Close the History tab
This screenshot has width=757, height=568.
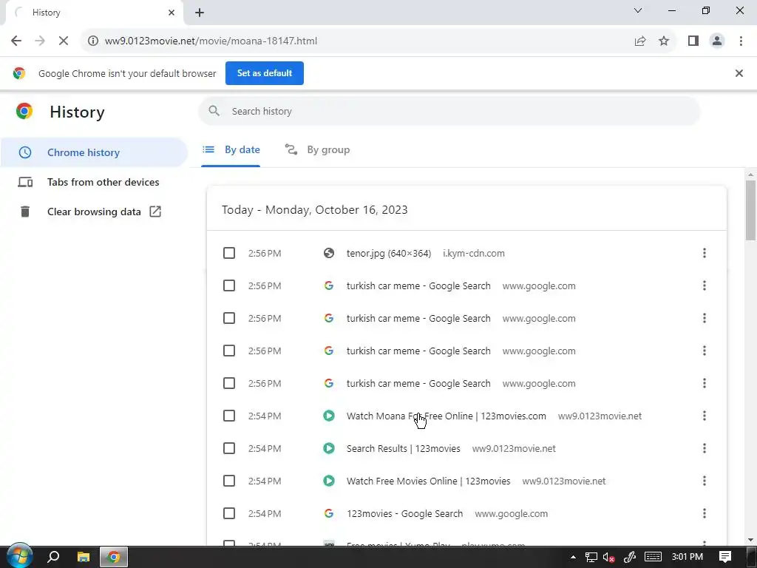coord(172,13)
